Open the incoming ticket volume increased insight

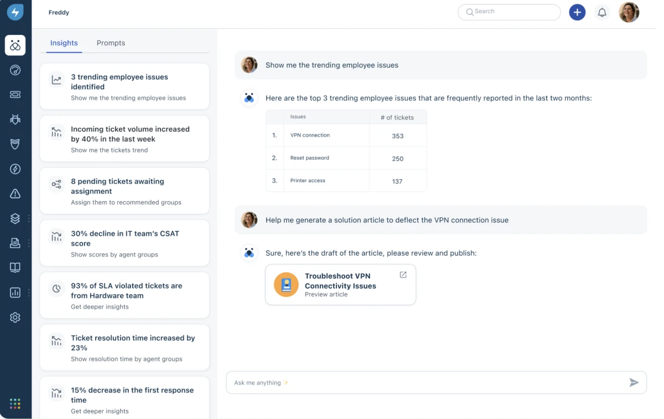(x=124, y=138)
